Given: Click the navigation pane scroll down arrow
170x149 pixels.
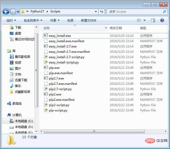Looking at the screenshot, I should 36,131.
